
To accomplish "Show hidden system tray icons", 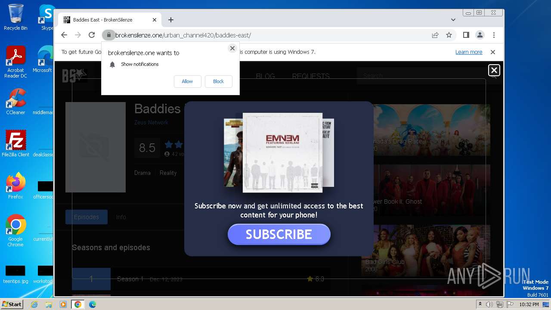I will pyautogui.click(x=480, y=304).
